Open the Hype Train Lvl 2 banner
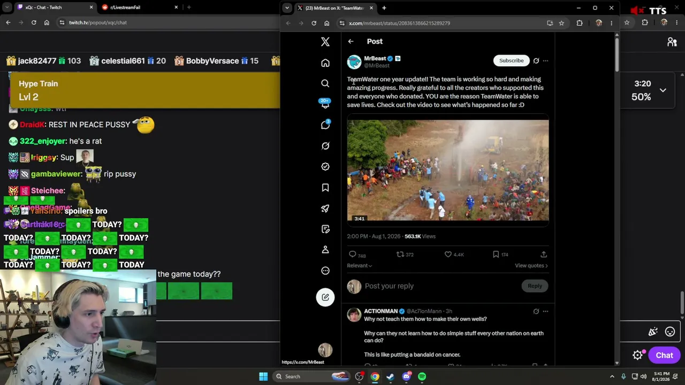685x385 pixels. [x=144, y=90]
